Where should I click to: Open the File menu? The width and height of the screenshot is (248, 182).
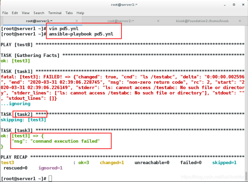[5, 13]
